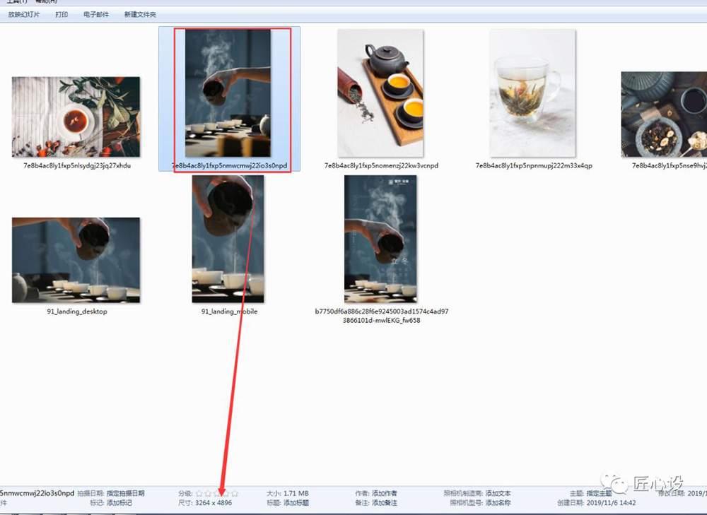The width and height of the screenshot is (707, 515).
Task: Click the 打印 toolbar button
Action: pos(62,14)
